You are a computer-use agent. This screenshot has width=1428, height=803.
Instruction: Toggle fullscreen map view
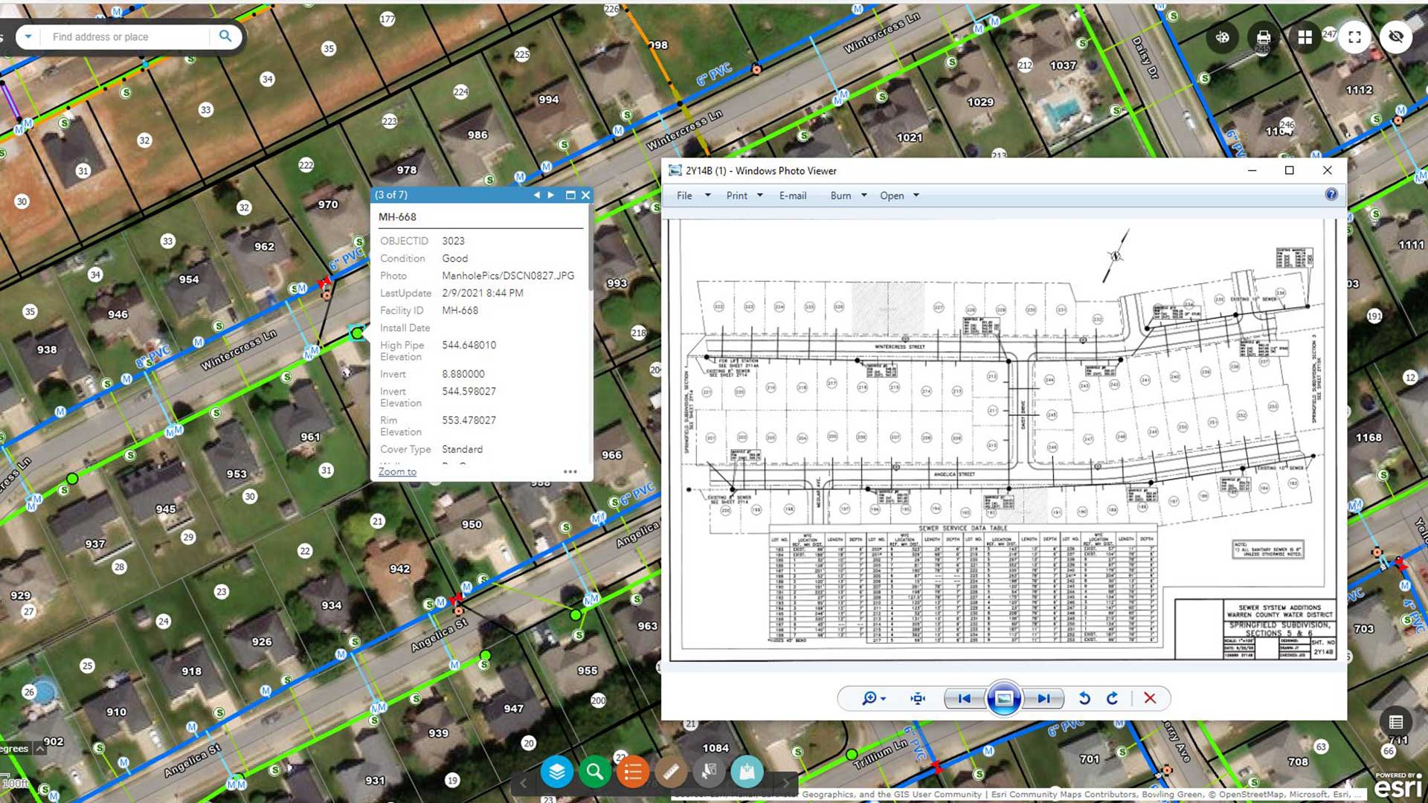1354,37
